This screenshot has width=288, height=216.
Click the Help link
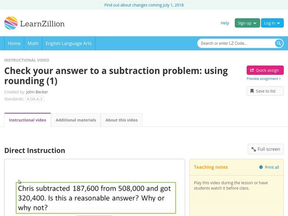(224, 23)
